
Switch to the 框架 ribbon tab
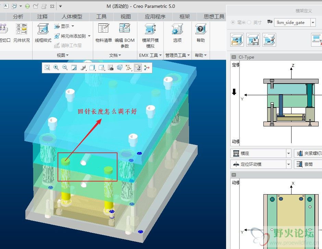click(184, 17)
